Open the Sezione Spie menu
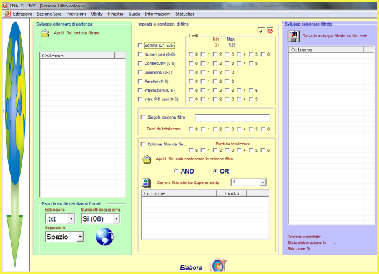 coord(49,14)
